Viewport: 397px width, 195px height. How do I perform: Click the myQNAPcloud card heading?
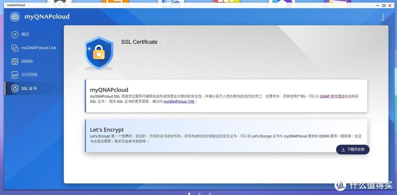pos(109,90)
